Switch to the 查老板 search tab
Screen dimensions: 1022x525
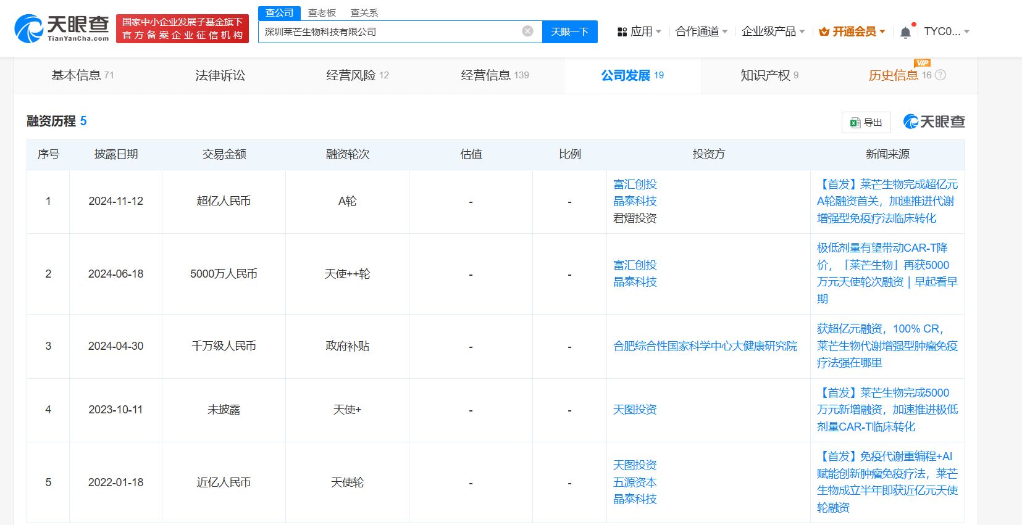point(322,13)
